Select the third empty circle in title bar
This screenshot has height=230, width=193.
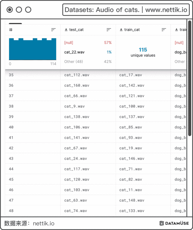point(28,10)
